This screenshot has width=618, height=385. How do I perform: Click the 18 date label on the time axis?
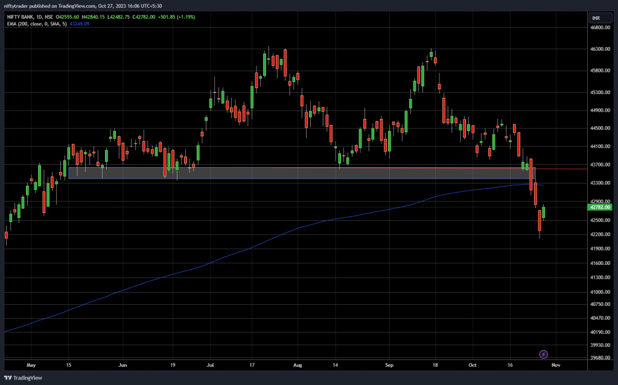435,365
